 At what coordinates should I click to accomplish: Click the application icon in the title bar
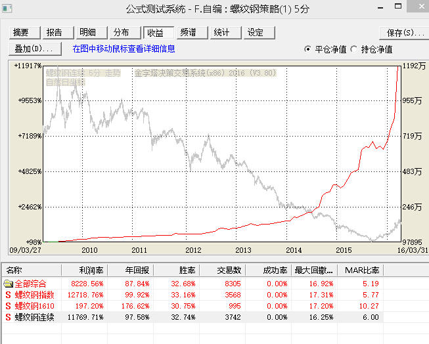coord(7,9)
